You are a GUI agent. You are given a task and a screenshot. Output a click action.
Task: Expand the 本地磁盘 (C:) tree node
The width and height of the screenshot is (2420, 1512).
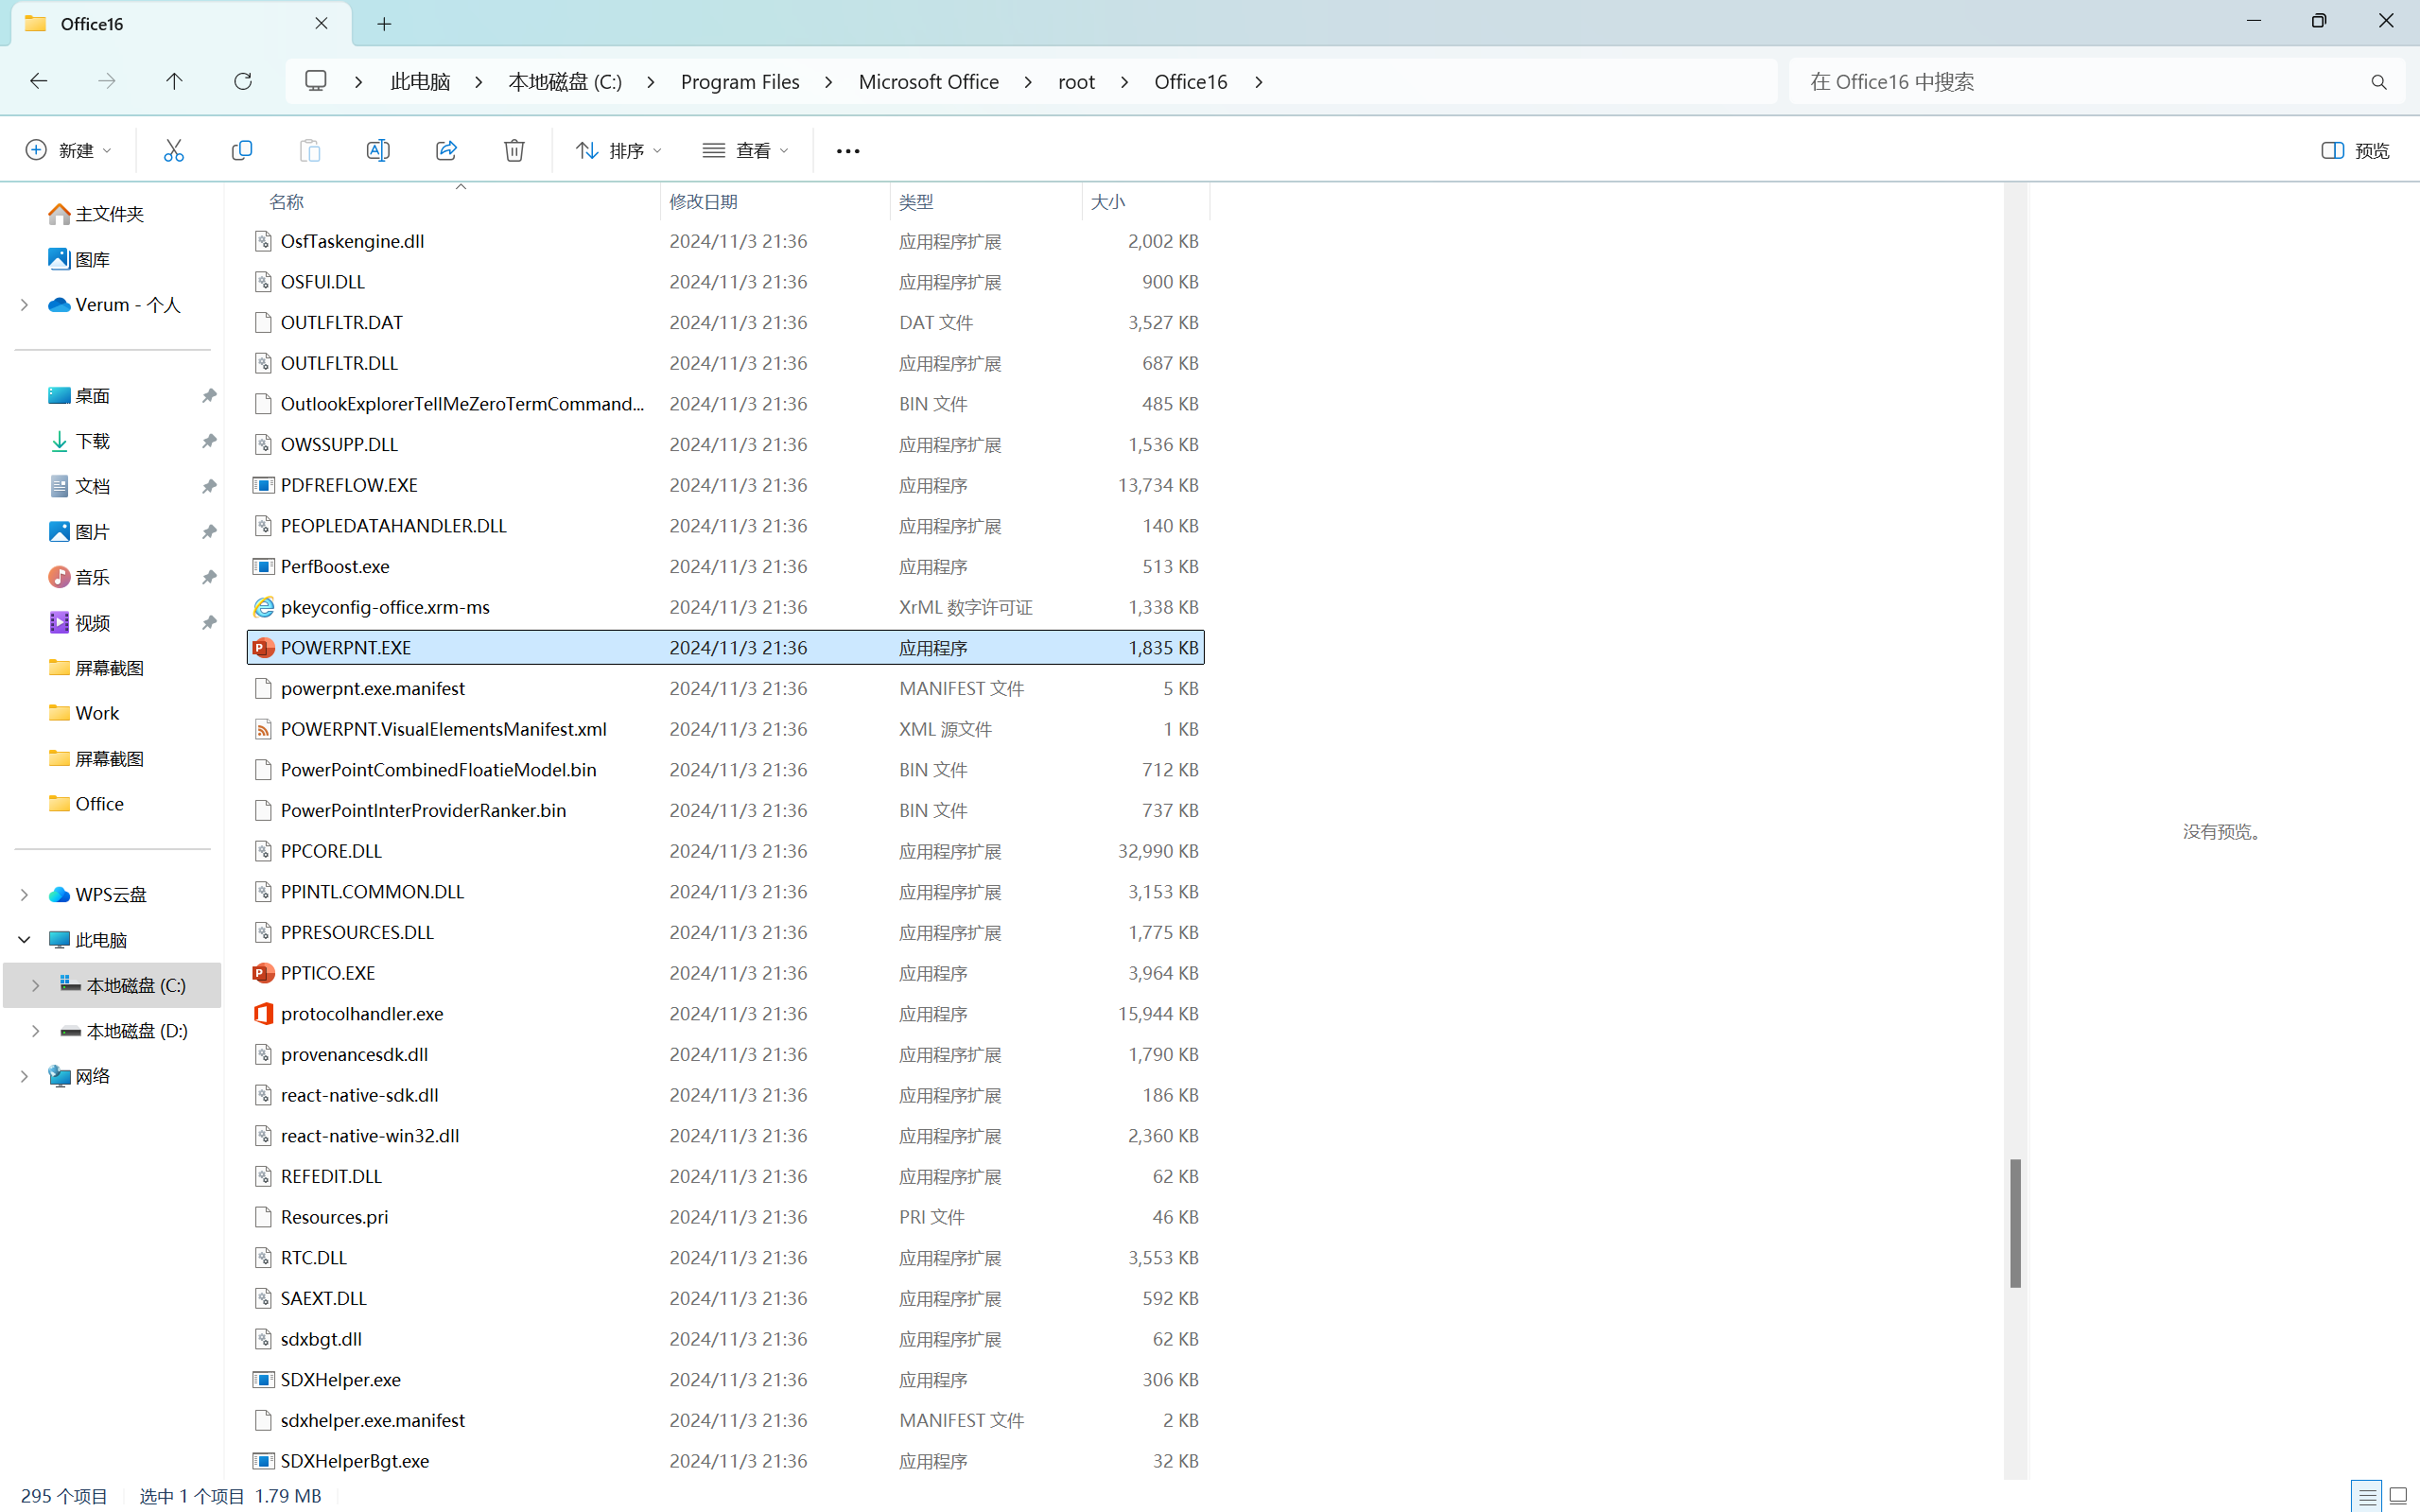(x=36, y=986)
